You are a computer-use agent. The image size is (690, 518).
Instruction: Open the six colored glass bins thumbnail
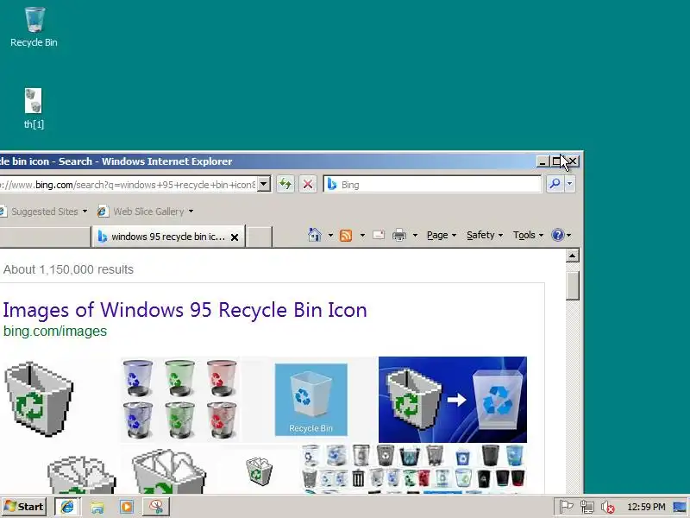pyautogui.click(x=180, y=400)
